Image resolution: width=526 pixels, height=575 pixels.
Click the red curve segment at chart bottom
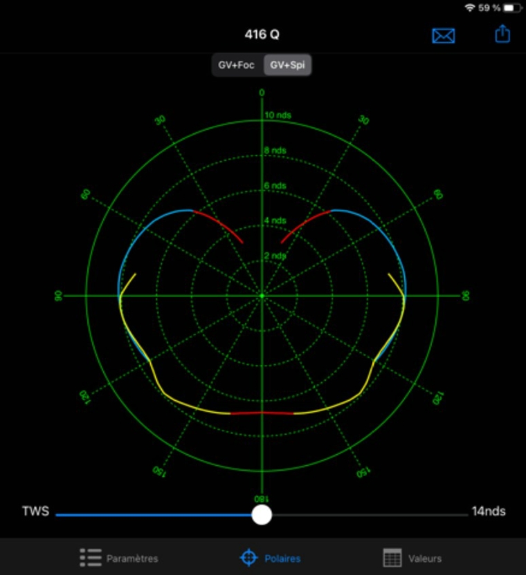click(262, 413)
